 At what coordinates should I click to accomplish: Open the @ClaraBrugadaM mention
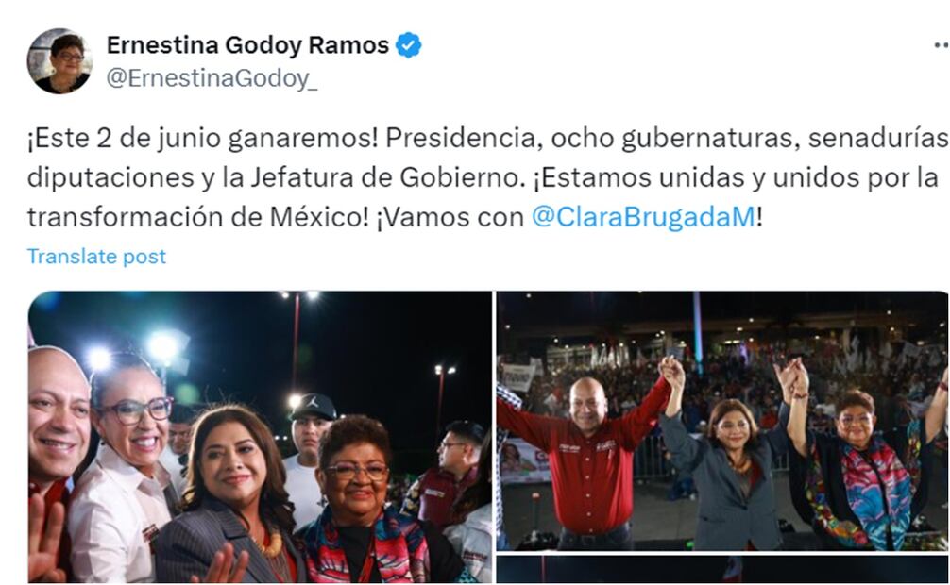coord(643,217)
